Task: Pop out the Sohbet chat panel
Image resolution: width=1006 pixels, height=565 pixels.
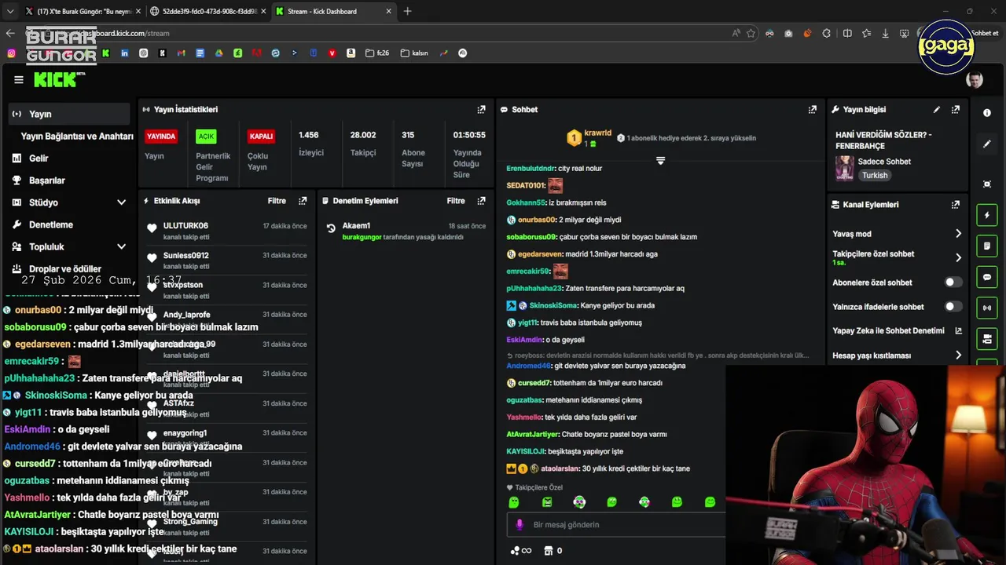Action: (813, 110)
